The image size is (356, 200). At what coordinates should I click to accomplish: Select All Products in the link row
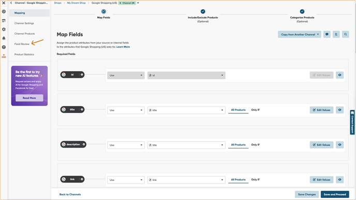[x=238, y=179]
